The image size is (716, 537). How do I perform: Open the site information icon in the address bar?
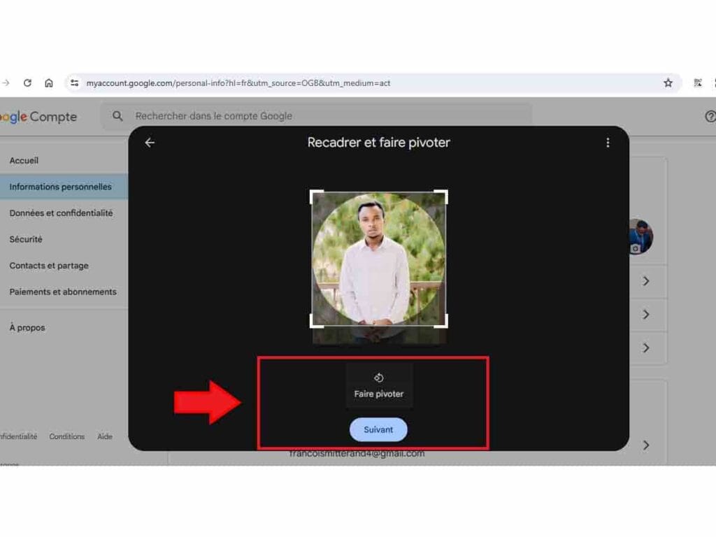[74, 83]
